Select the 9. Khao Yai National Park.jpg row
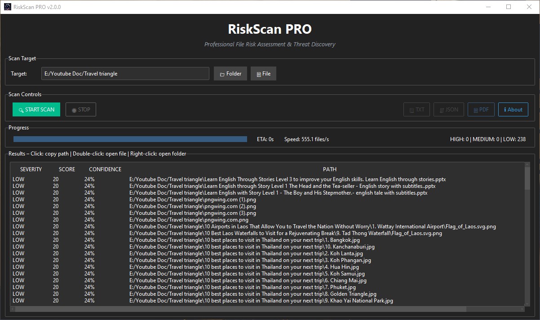Viewport: 540px width, 320px height. [267, 301]
